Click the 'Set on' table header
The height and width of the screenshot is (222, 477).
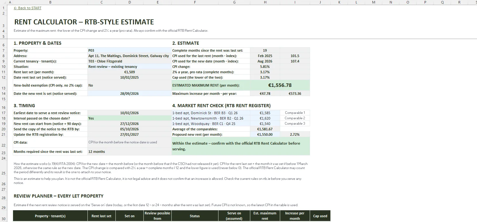[x=129, y=216]
